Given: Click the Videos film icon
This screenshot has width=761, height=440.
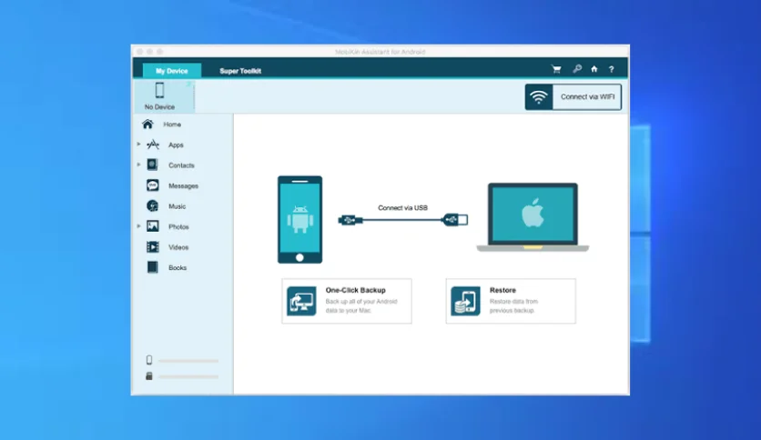Looking at the screenshot, I should click(x=152, y=247).
